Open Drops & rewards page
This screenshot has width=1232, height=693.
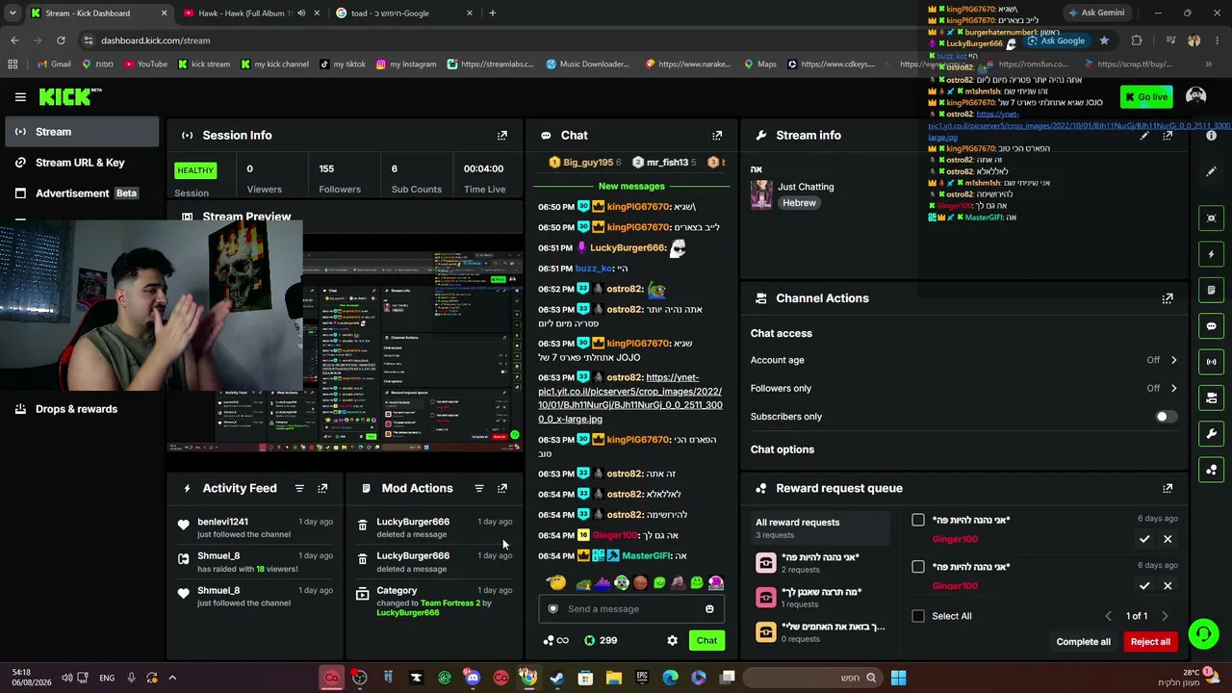click(x=80, y=409)
